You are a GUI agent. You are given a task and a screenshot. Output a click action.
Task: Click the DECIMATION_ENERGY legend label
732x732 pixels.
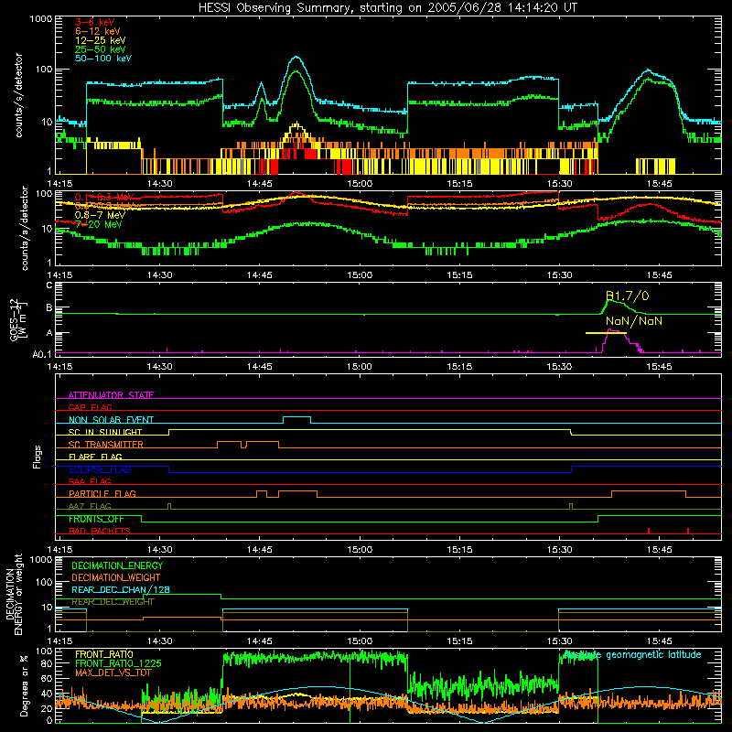click(x=117, y=565)
